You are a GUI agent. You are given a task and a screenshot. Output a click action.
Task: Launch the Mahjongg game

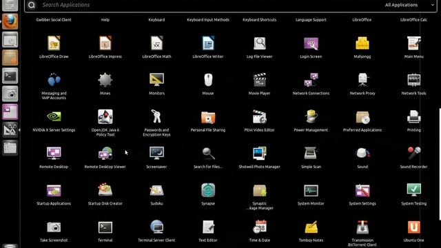click(x=362, y=43)
